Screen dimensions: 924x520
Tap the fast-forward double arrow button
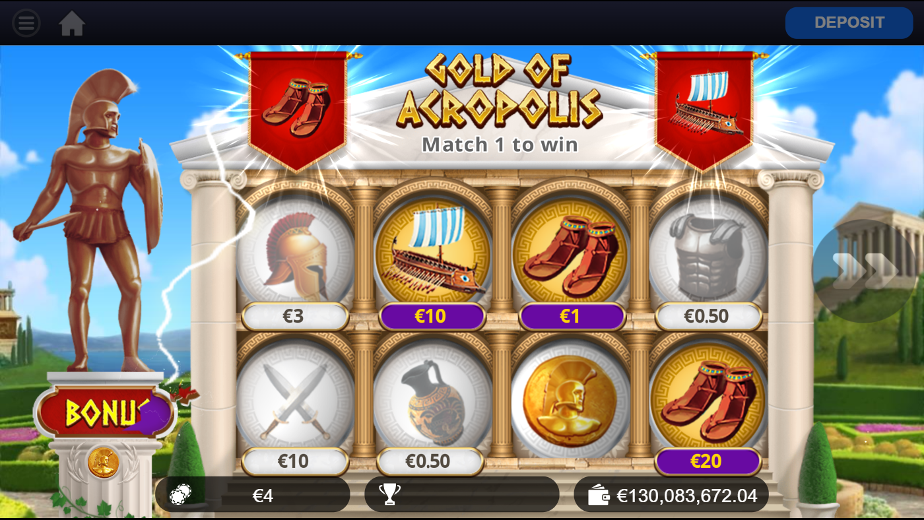[x=863, y=270]
